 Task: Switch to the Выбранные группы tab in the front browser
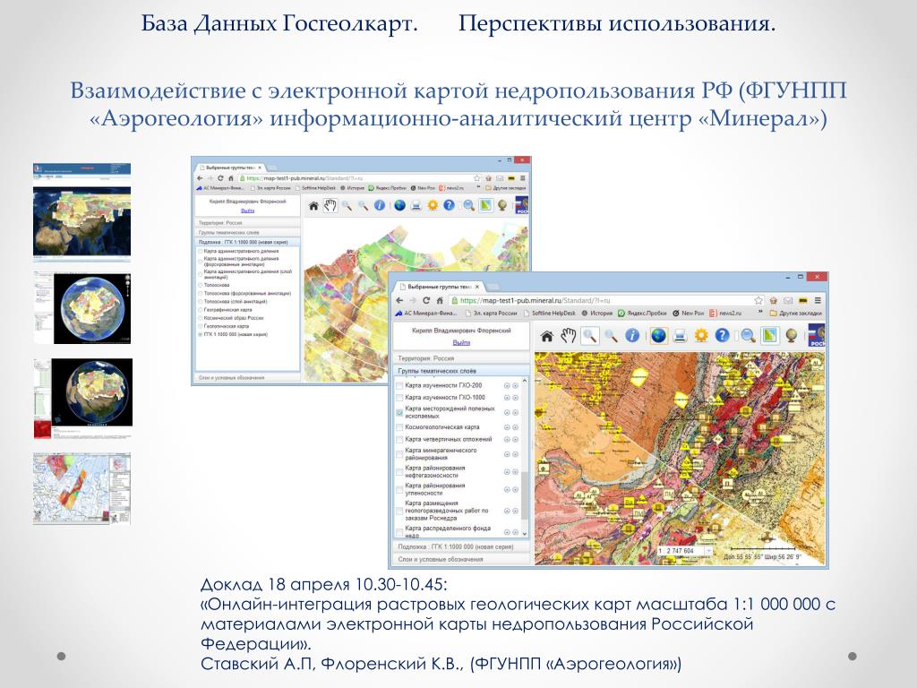pos(439,287)
